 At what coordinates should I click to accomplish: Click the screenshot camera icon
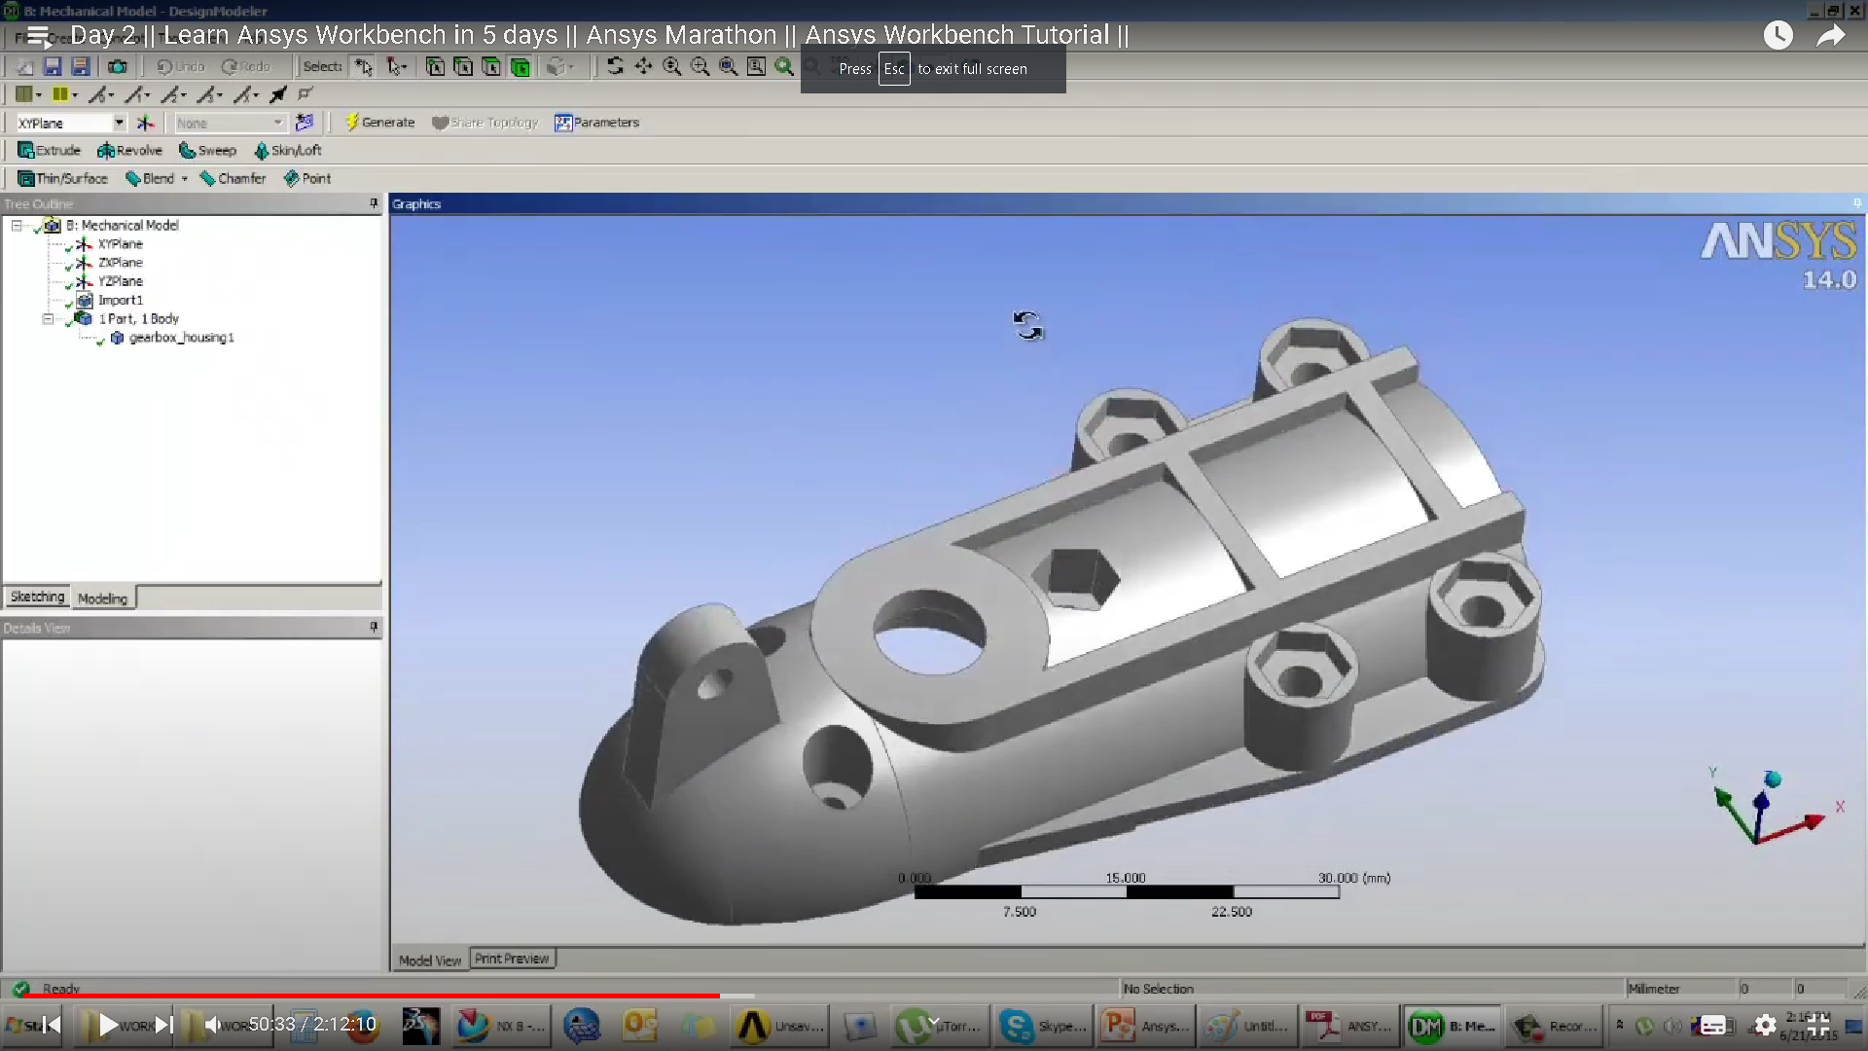[x=118, y=66]
